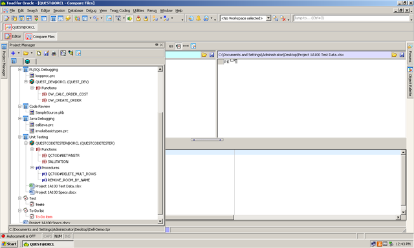Click the new project file icon

pyautogui.click(x=39, y=53)
